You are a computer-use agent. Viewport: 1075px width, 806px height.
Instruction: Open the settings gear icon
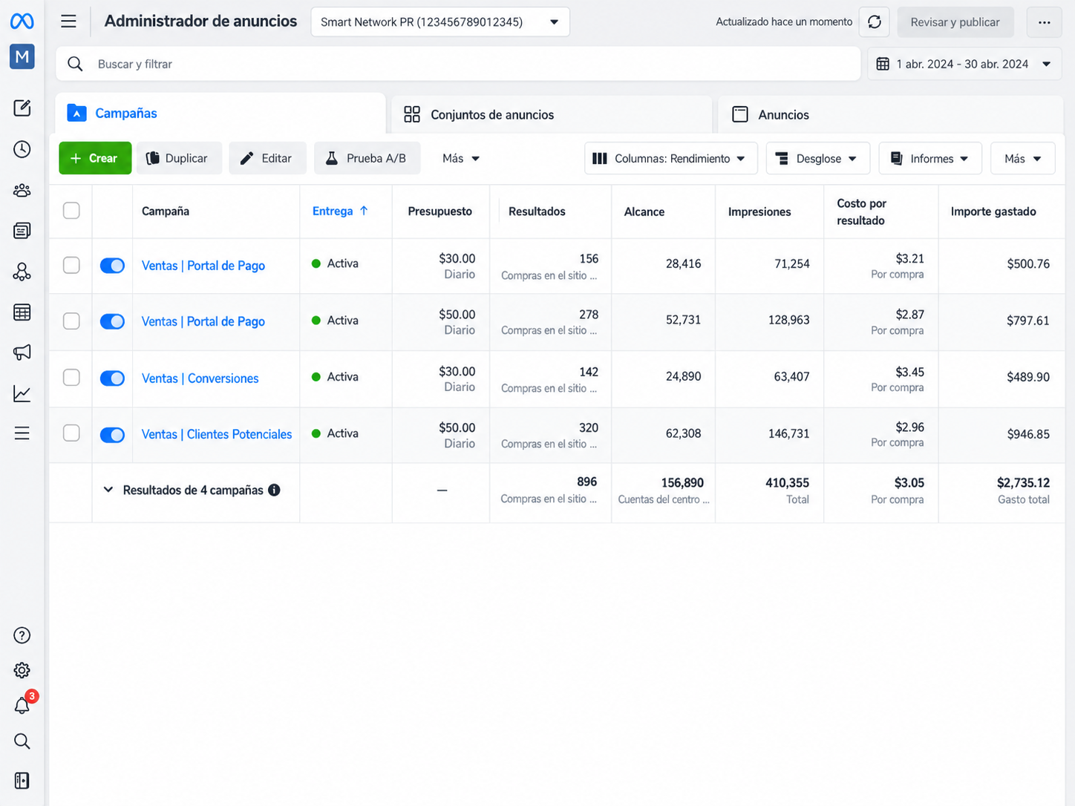[22, 671]
